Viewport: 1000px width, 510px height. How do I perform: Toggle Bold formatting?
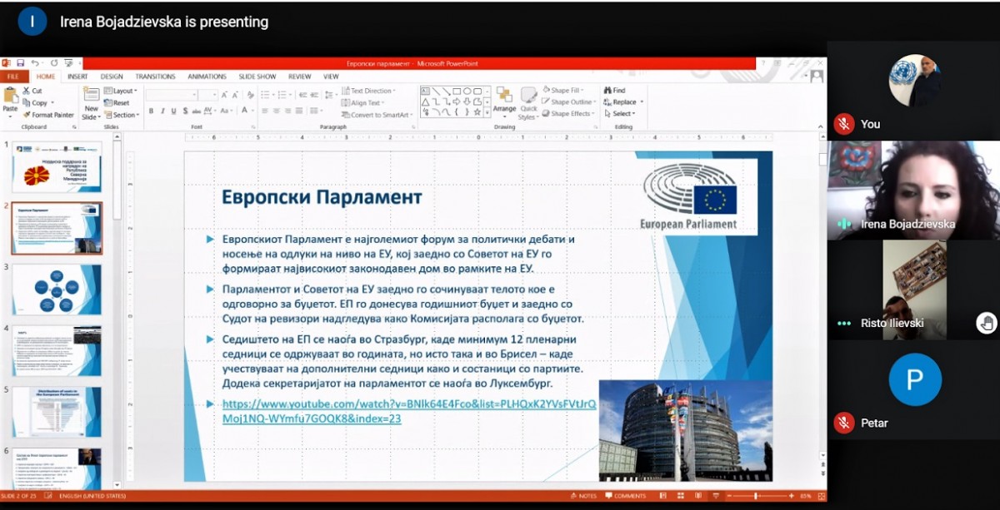(x=151, y=111)
